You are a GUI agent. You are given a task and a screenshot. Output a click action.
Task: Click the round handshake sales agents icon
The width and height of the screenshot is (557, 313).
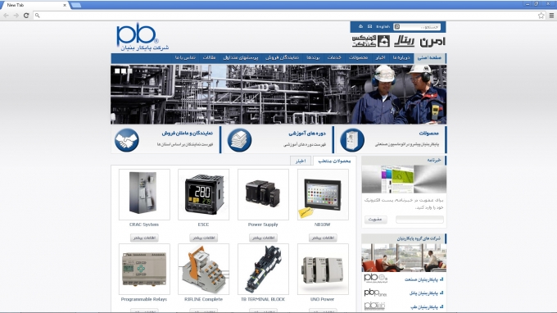(127, 140)
